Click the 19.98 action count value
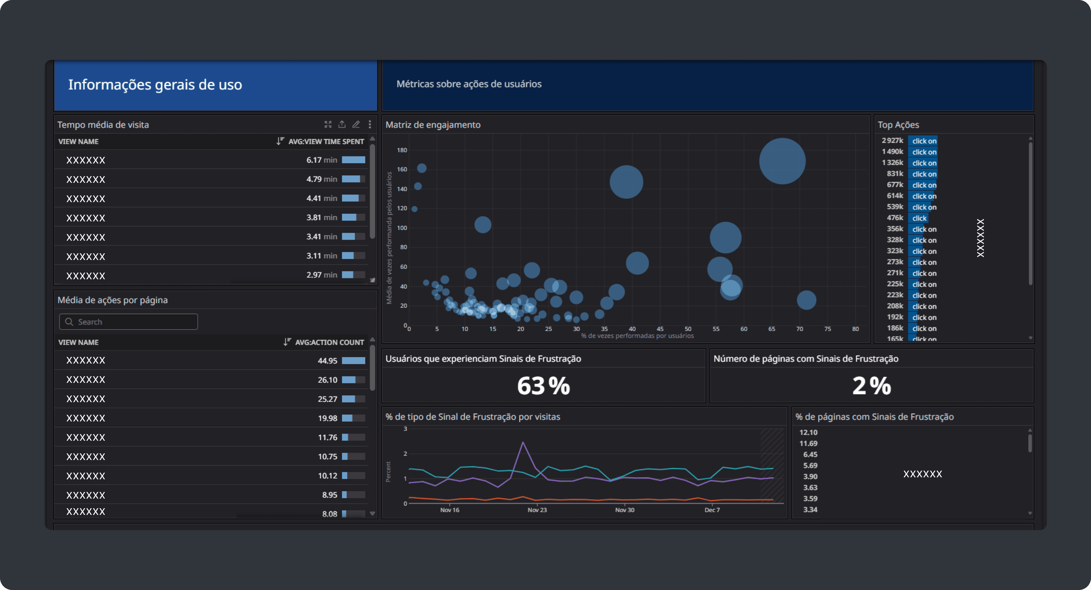The height and width of the screenshot is (590, 1091). (x=327, y=418)
